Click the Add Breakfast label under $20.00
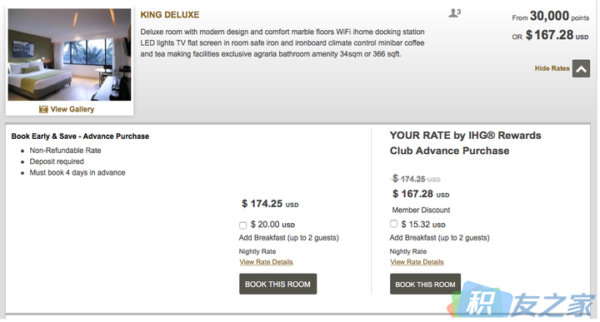 (289, 238)
